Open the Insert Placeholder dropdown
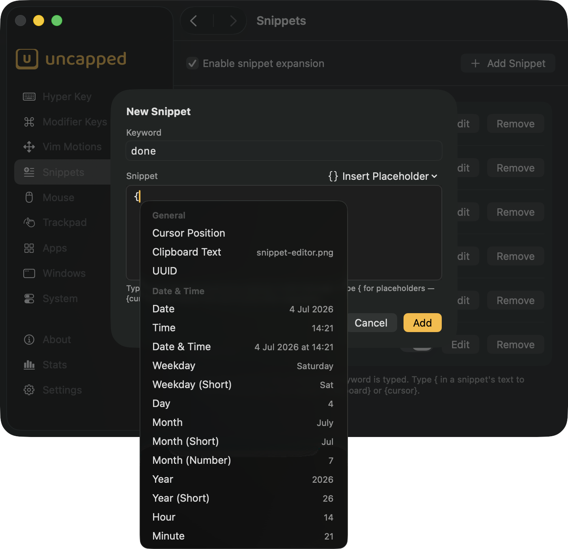This screenshot has width=568, height=549. coord(383,176)
